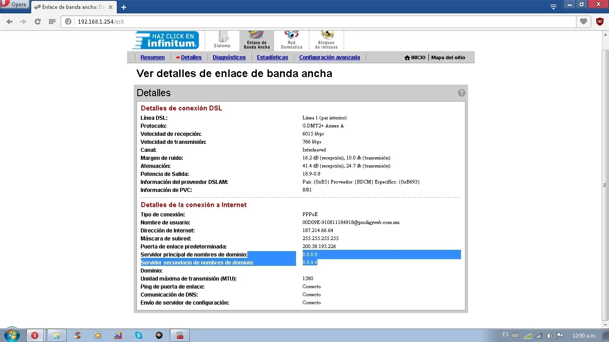Click the 'Canal' value Interleaved
This screenshot has height=342, width=609.
click(x=314, y=150)
